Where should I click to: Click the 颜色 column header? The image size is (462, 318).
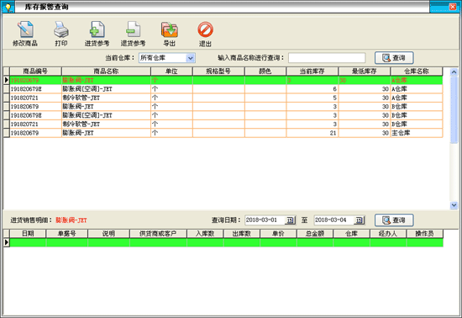tap(265, 72)
